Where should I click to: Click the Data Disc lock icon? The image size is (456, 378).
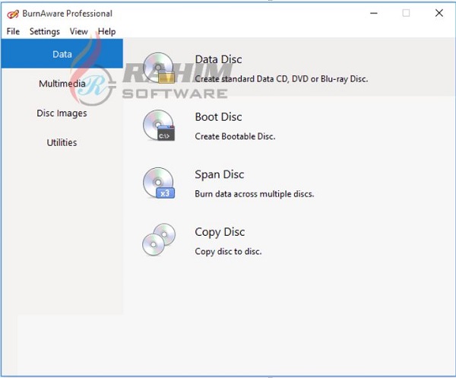(159, 68)
